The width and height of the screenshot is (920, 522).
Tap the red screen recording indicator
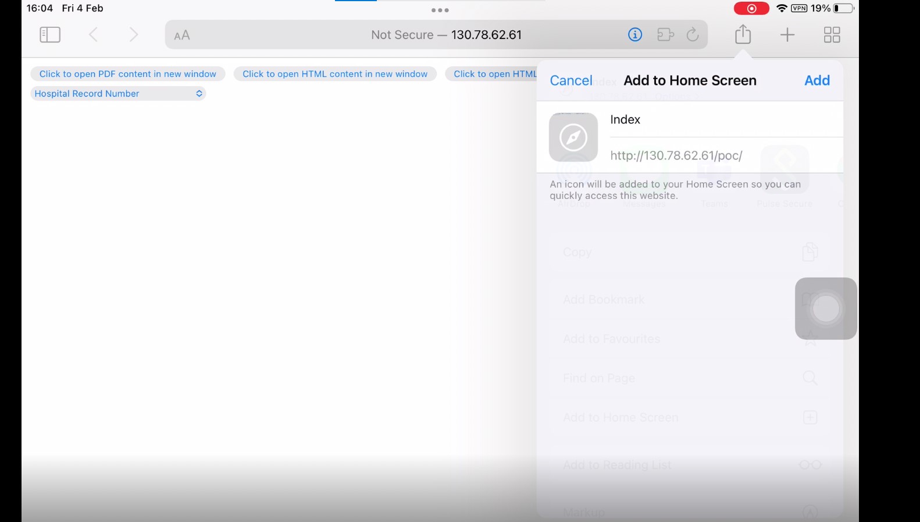pos(751,8)
